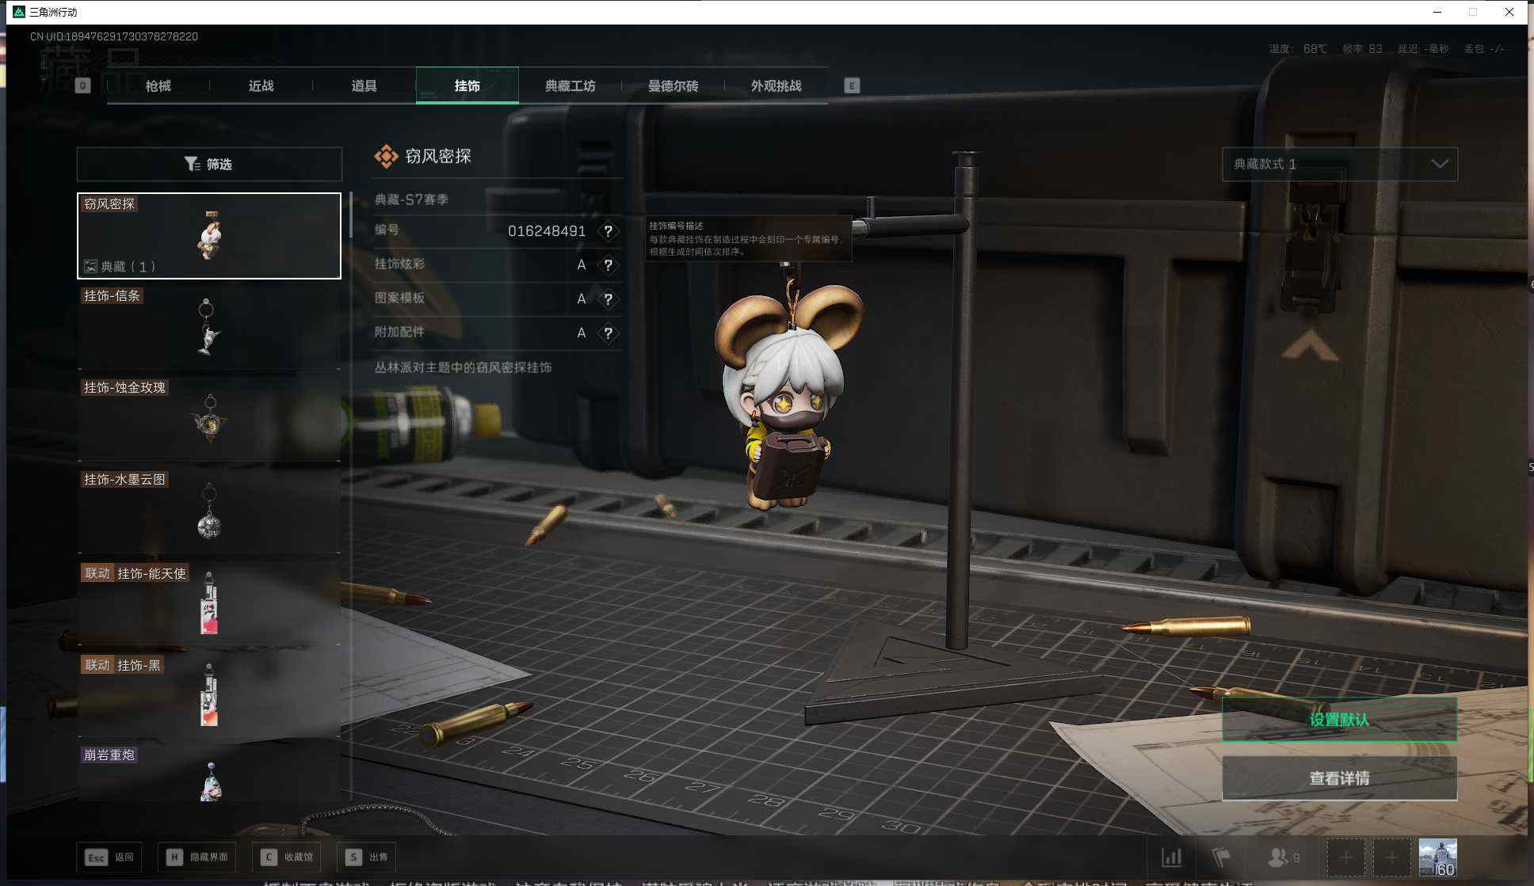The height and width of the screenshot is (886, 1534).
Task: Open the player avatar showing level 60
Action: point(1437,857)
